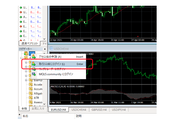This screenshot has width=177, height=119.
Task: Switch to the USDJPY,H4 chart tab
Action: tap(119, 110)
